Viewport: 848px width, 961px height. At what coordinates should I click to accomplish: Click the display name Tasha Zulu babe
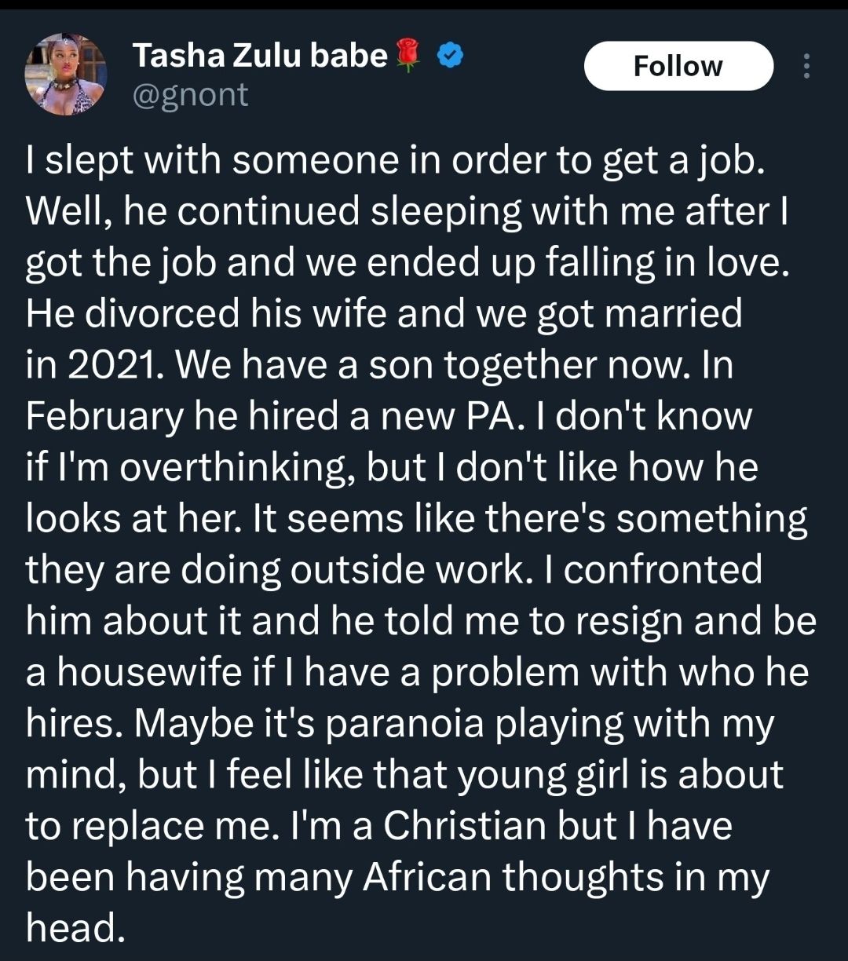click(260, 56)
